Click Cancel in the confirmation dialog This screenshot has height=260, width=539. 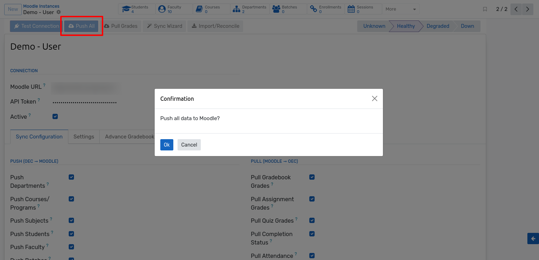189,145
